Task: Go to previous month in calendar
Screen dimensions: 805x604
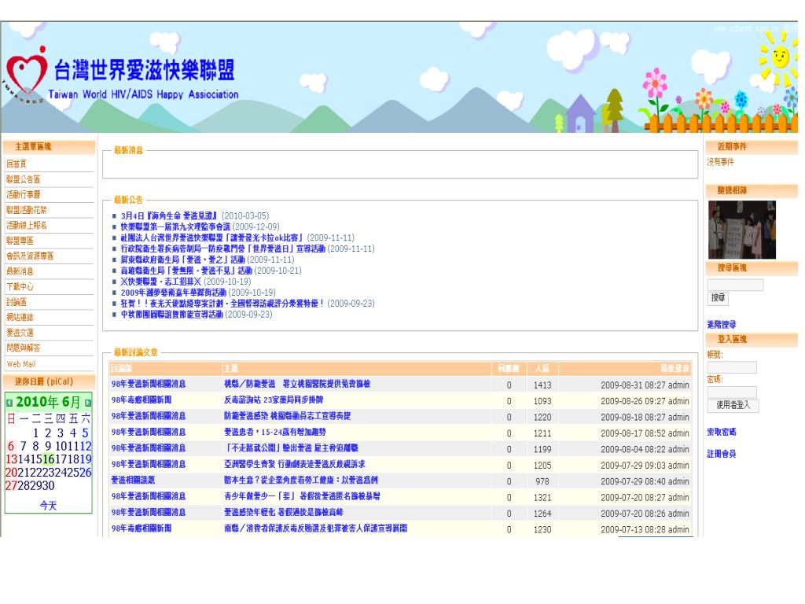Action: pyautogui.click(x=9, y=403)
